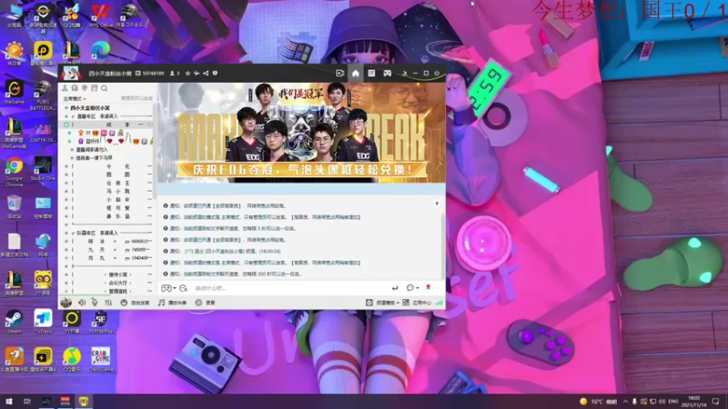Select the 阿冰 channel row
This screenshot has height=409, width=728.
(x=108, y=241)
